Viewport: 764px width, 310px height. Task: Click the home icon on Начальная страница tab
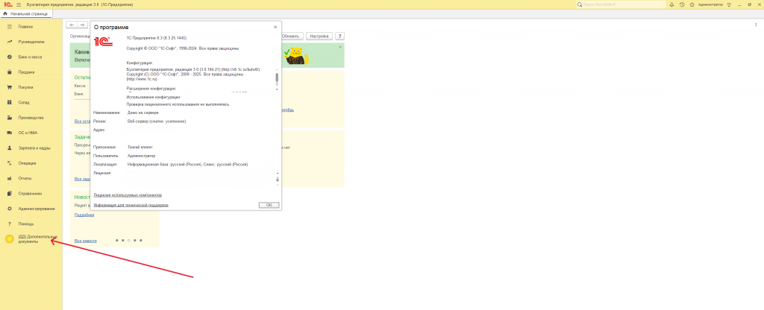click(x=5, y=14)
